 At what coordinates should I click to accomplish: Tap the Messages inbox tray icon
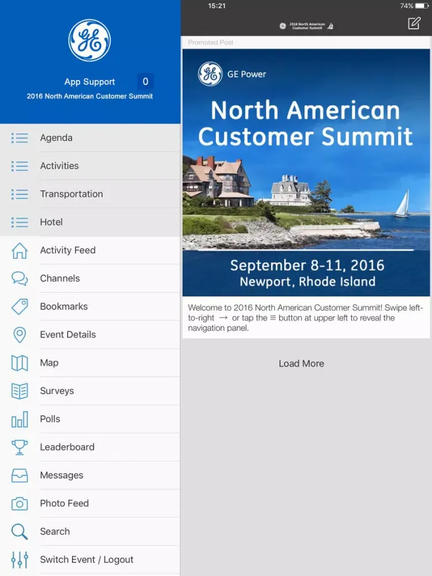coord(20,475)
